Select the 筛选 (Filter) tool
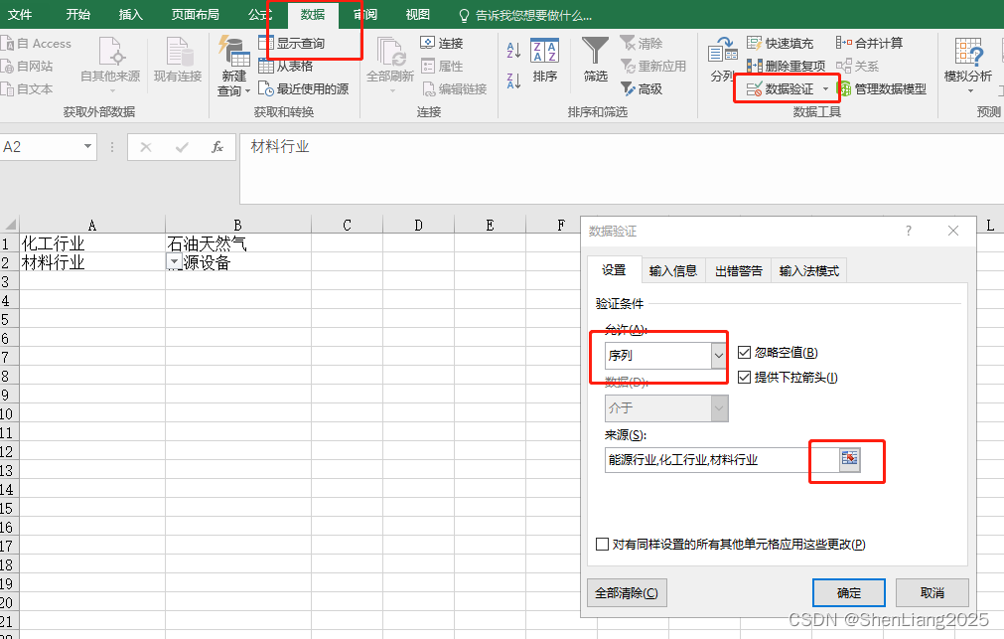1004x639 pixels. (x=594, y=60)
